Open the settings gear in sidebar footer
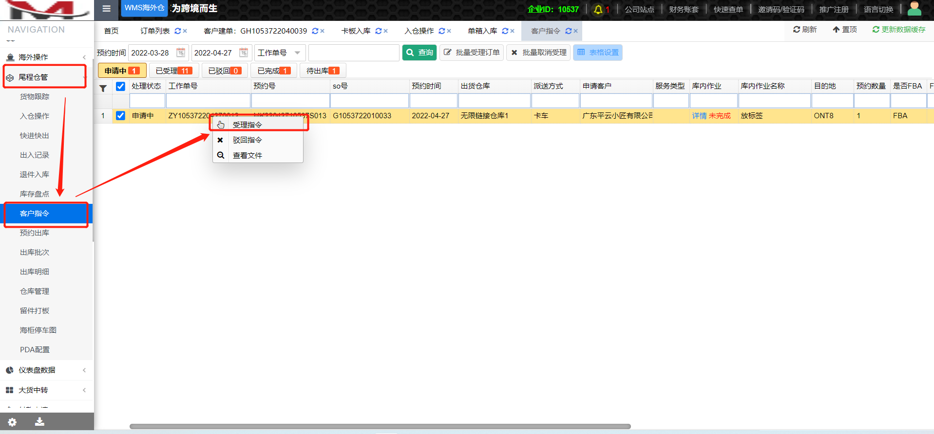The height and width of the screenshot is (434, 934). point(12,422)
